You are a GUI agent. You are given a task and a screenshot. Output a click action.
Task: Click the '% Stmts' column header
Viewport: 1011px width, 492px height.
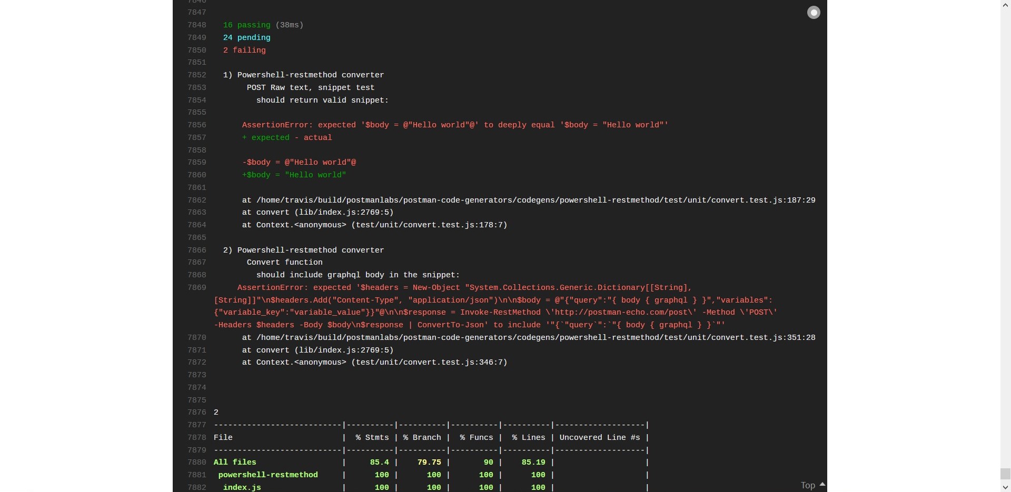372,438
